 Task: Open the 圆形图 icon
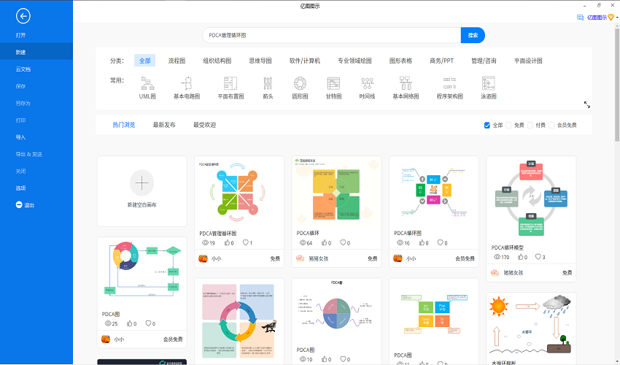tap(300, 83)
